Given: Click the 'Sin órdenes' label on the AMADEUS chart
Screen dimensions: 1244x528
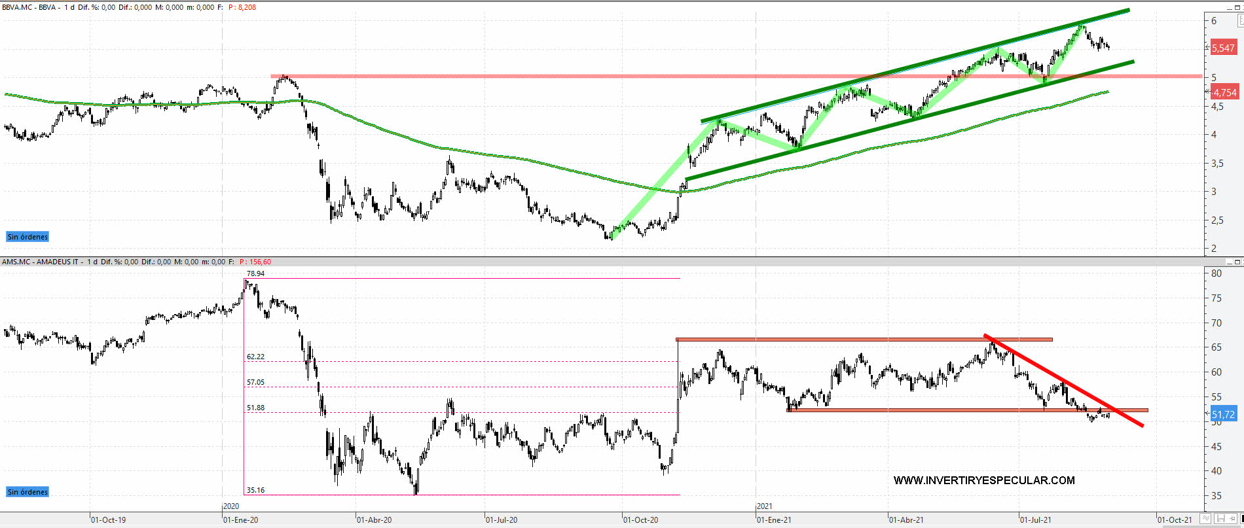Looking at the screenshot, I should [x=27, y=492].
